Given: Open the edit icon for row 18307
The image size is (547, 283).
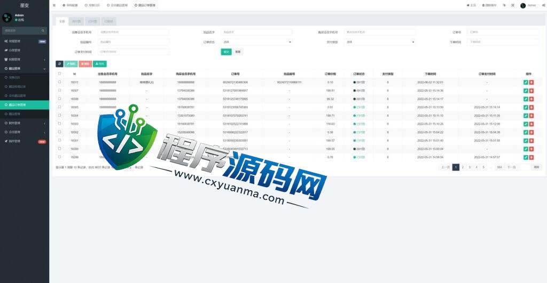Looking at the screenshot, I should tap(526, 91).
